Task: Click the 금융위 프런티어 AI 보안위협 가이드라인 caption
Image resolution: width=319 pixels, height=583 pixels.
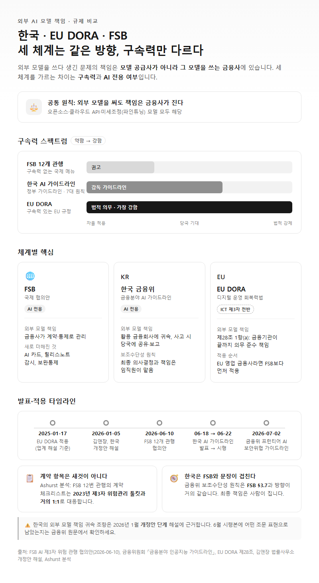Action: pyautogui.click(x=266, y=444)
